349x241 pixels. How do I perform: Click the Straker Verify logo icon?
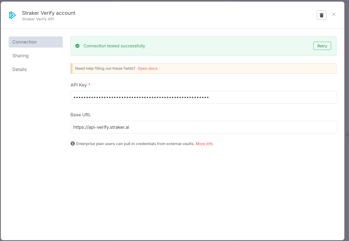(x=12, y=15)
